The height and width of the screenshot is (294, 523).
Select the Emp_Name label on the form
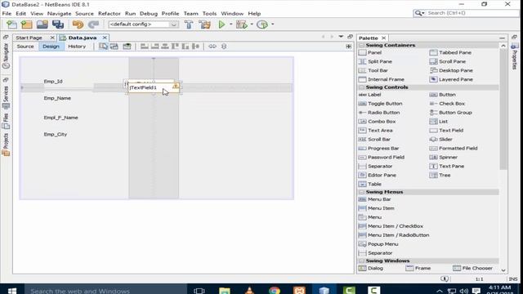tap(57, 98)
